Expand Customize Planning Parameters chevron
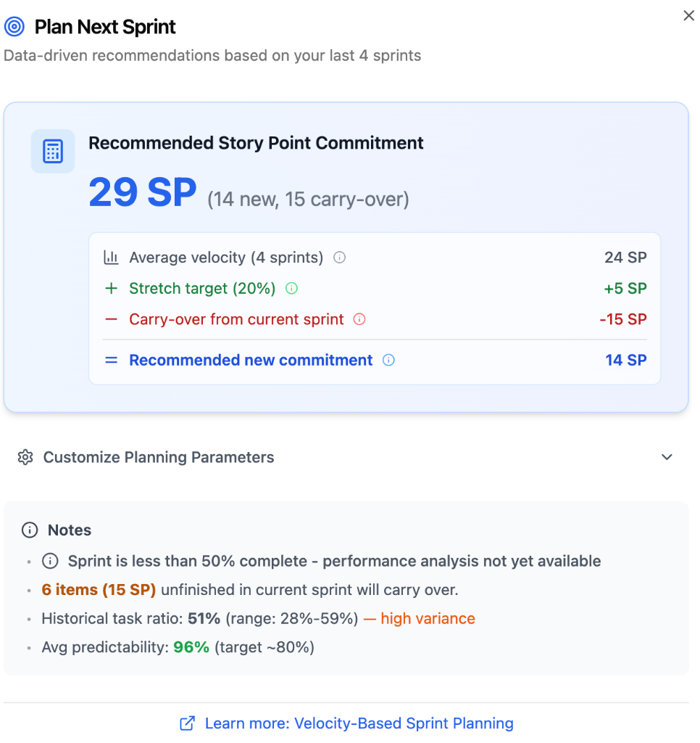The image size is (700, 743). (x=667, y=457)
